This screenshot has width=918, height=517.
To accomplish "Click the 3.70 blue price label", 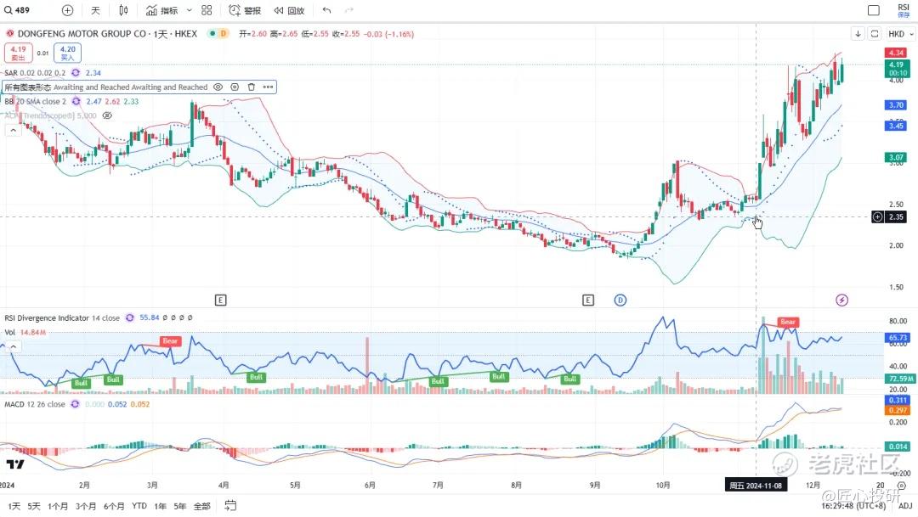I will click(x=896, y=105).
